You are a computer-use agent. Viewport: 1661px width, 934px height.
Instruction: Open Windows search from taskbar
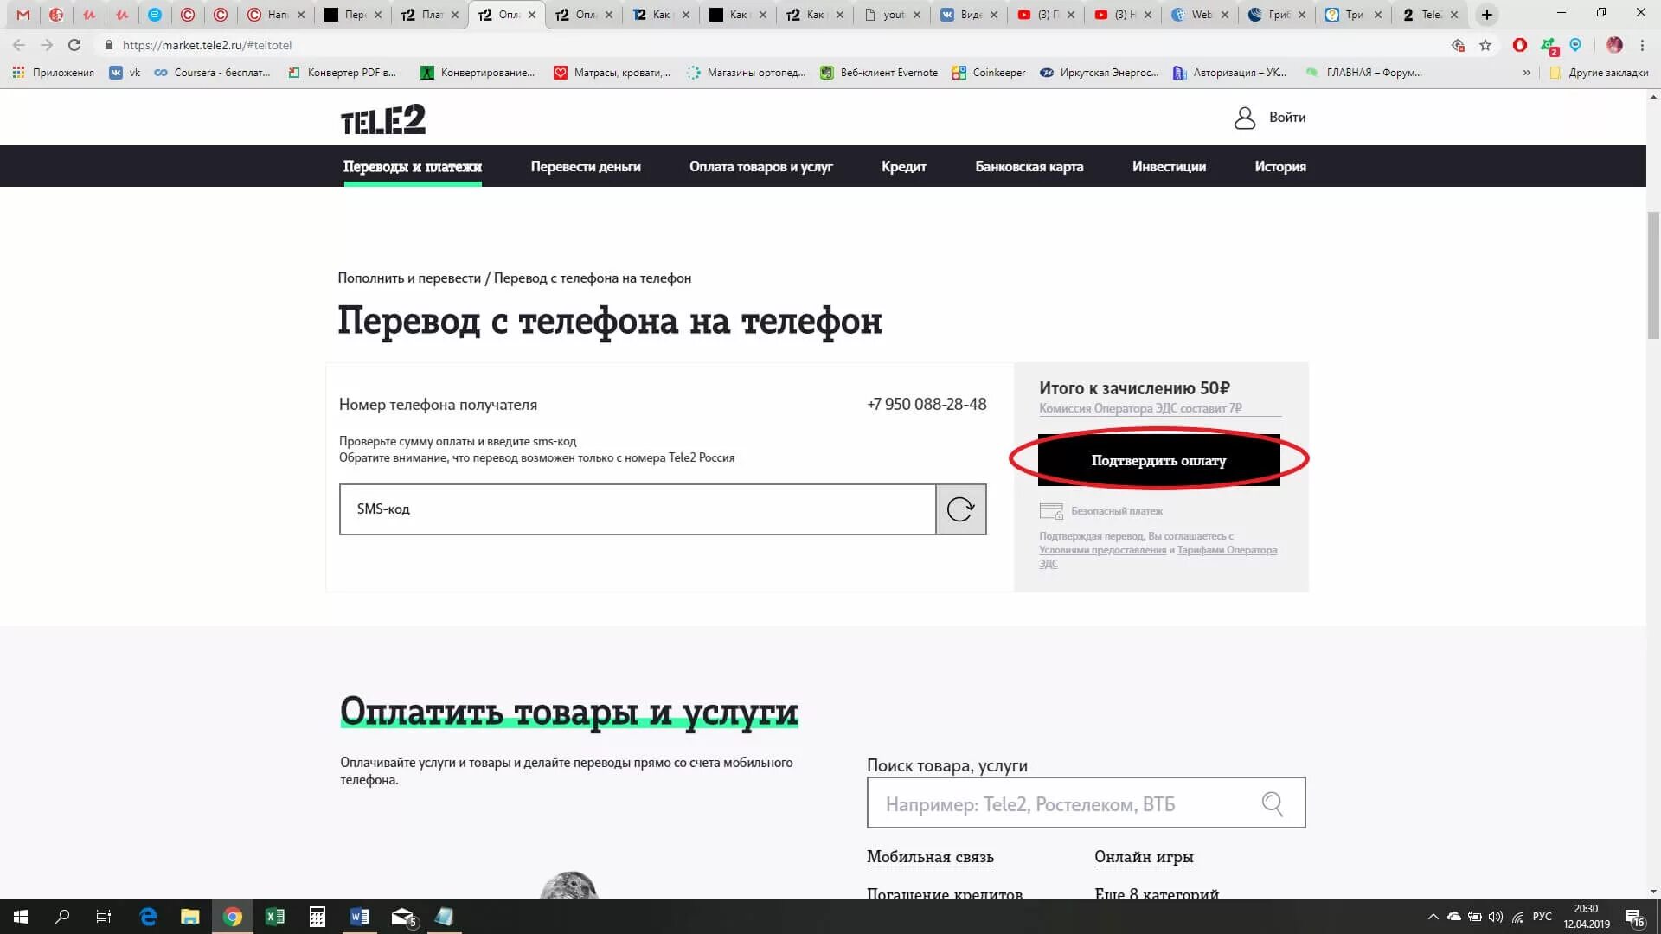(x=62, y=917)
